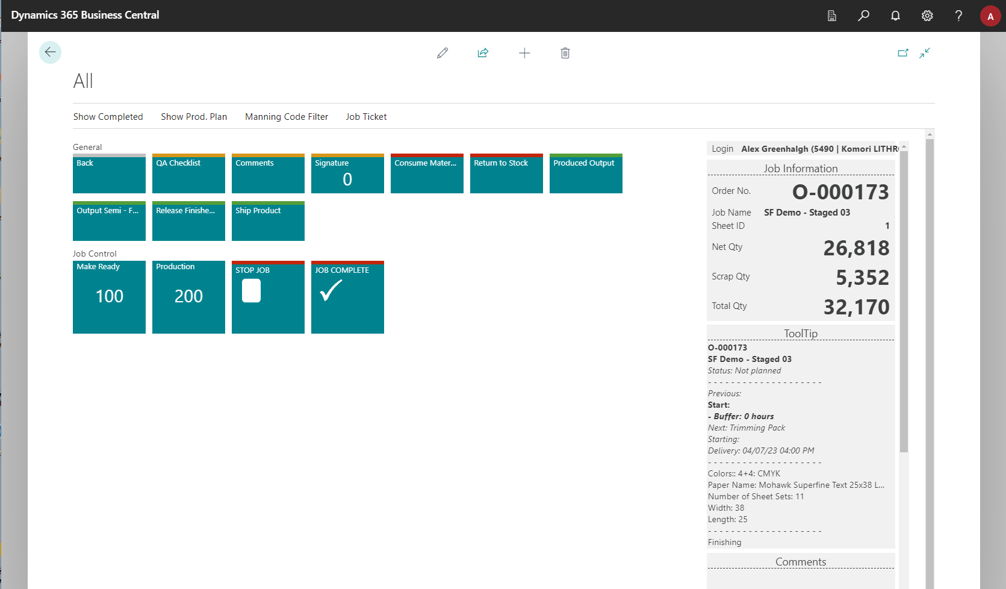
Task: Open the edit (pencil) tool
Action: (x=442, y=53)
